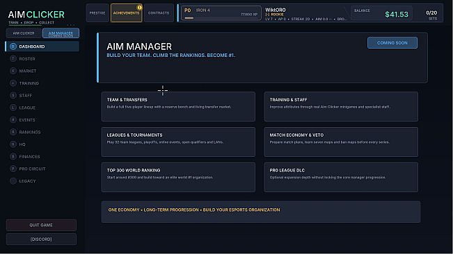Click the Training sidebar icon
Image resolution: width=453 pixels, height=254 pixels.
pyautogui.click(x=13, y=83)
